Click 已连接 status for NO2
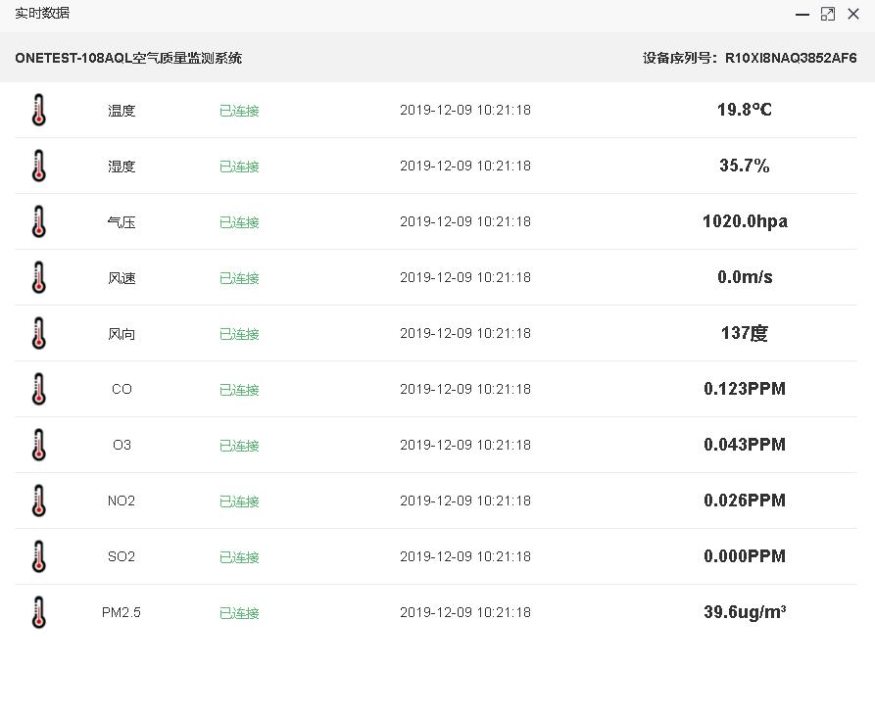Viewport: 875px width, 716px height. (x=239, y=501)
